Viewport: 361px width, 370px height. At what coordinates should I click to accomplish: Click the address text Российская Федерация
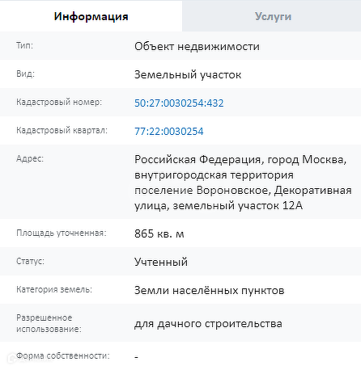pyautogui.click(x=197, y=159)
